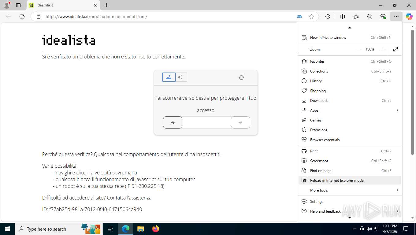Open Downloads menu item
Image resolution: width=416 pixels, height=235 pixels.
pos(349,101)
